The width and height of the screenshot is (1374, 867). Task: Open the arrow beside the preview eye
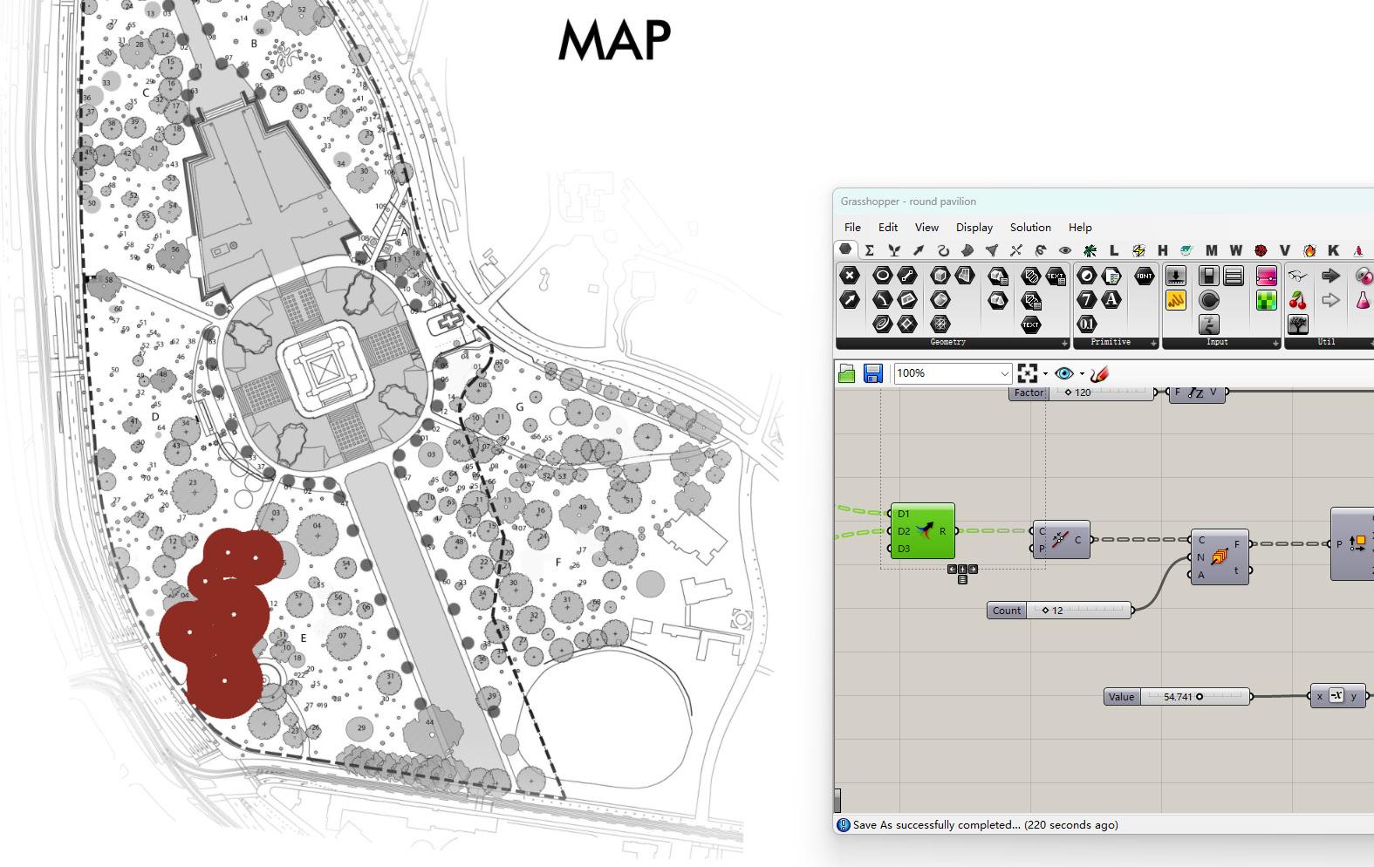pyautogui.click(x=1082, y=374)
